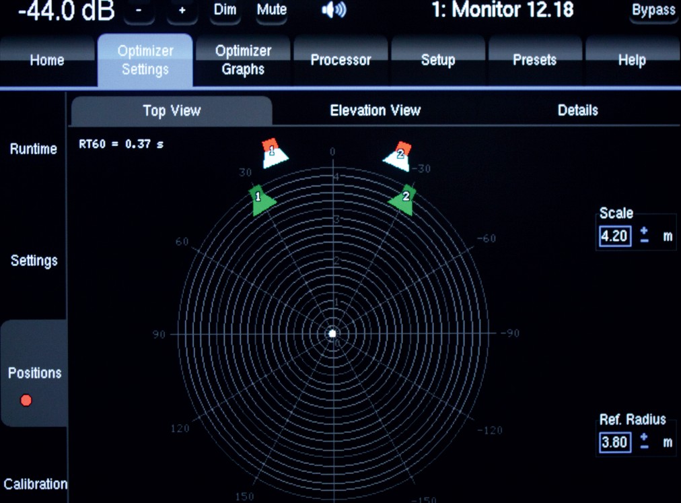Click the center listening position dot
This screenshot has width=681, height=503.
[332, 333]
